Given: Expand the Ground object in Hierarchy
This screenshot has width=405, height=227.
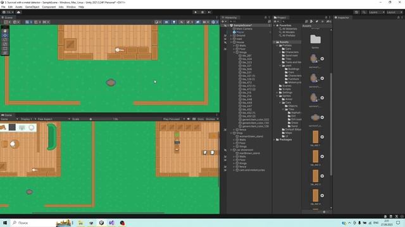Looking at the screenshot, I should [x=231, y=35].
